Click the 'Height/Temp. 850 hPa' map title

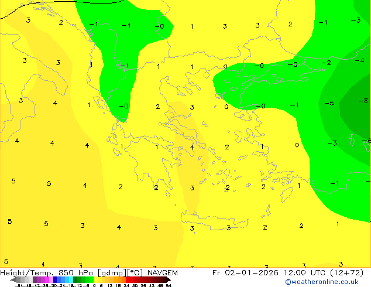pos(46,273)
